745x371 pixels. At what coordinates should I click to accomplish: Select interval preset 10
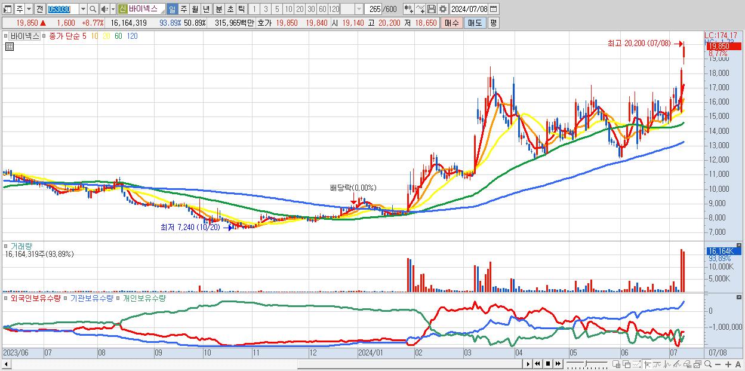(288, 9)
